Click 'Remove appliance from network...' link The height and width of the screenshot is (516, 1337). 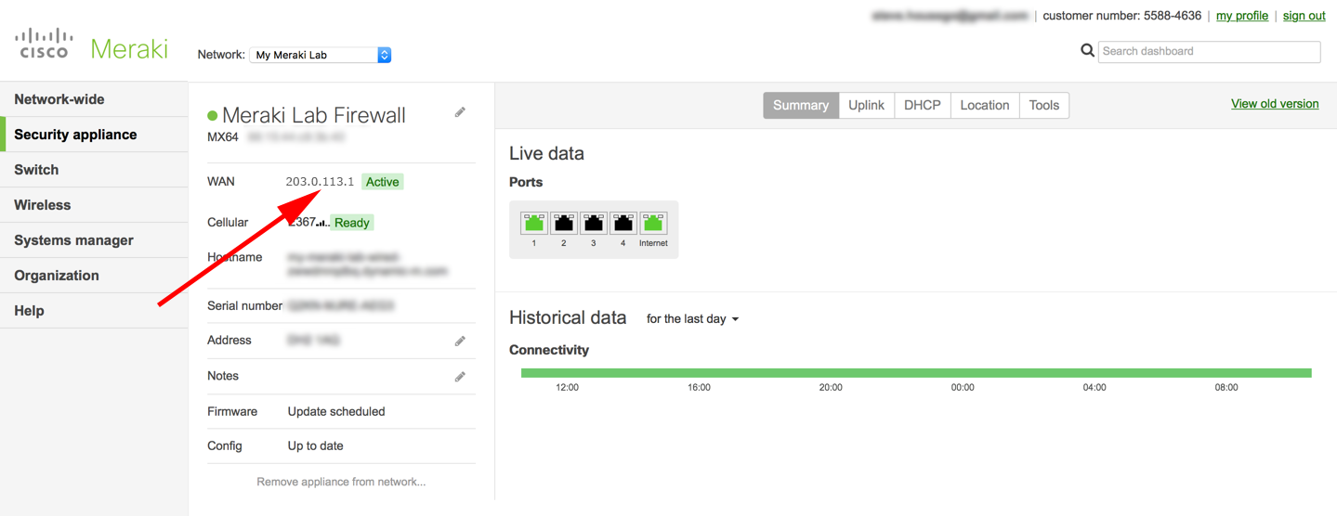coord(341,482)
